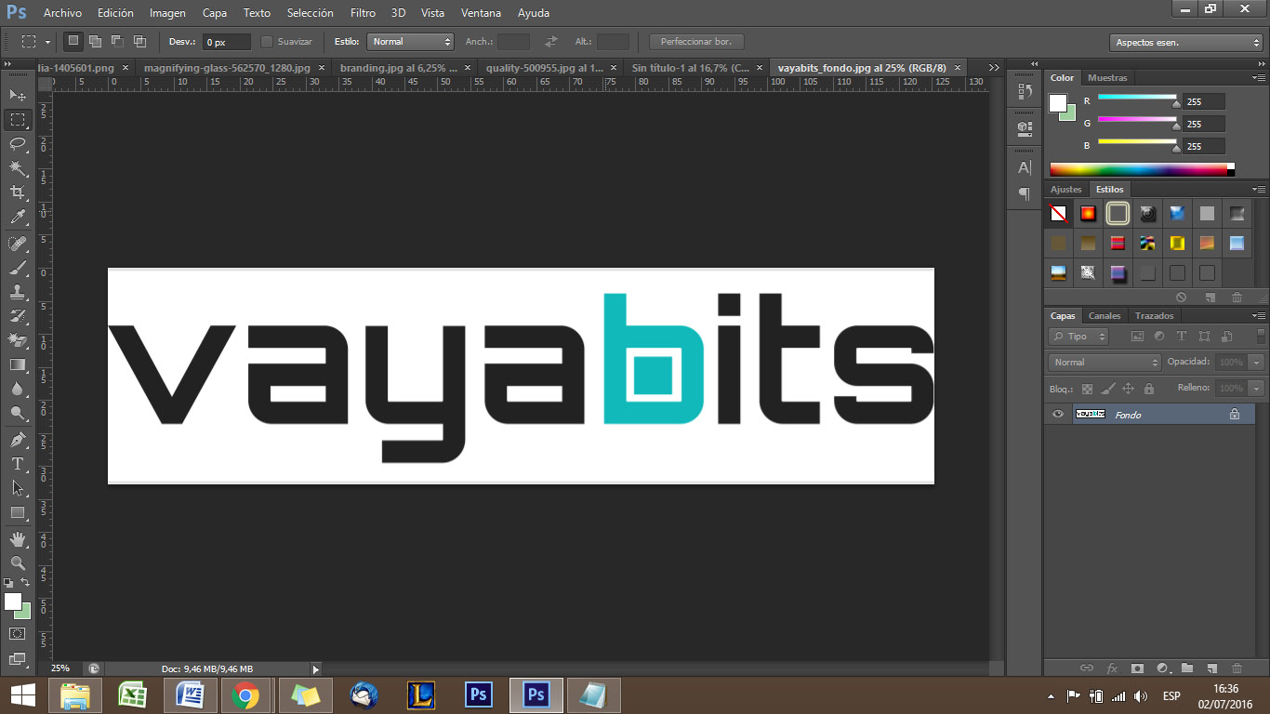Select the Dodge tool

18,413
